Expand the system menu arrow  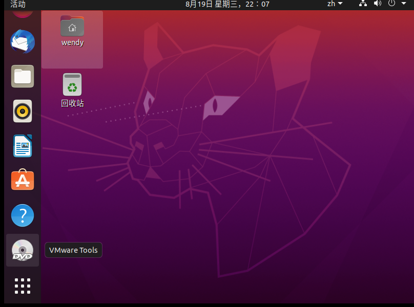point(404,4)
